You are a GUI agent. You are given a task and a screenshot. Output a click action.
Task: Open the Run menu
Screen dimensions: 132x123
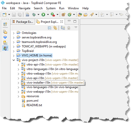[x=62, y=8]
